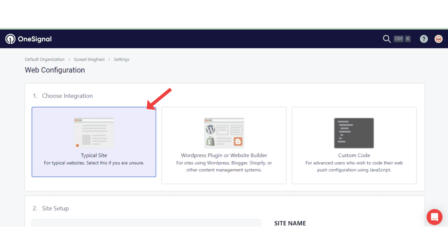
Task: Open the user profile avatar
Action: point(438,39)
